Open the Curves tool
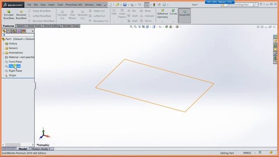This screenshot has height=157, width=279. coord(173,12)
